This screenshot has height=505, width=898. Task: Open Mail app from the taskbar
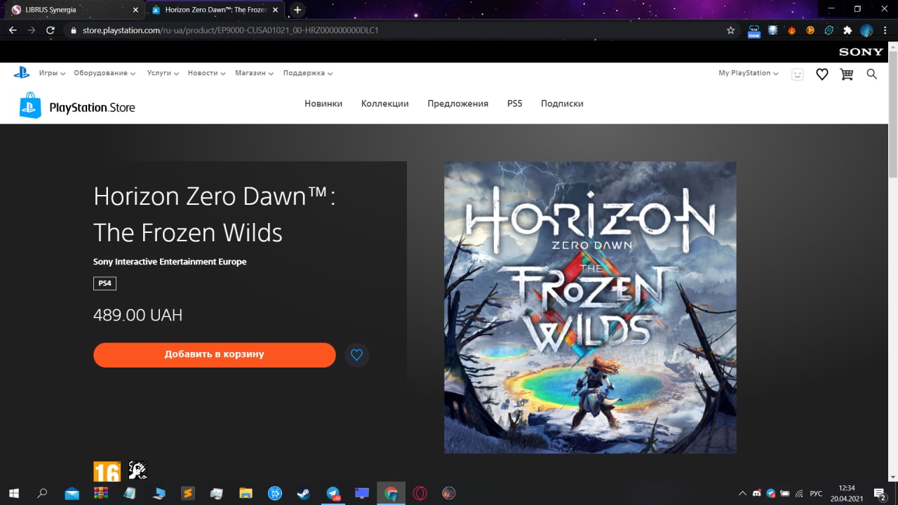pos(72,493)
